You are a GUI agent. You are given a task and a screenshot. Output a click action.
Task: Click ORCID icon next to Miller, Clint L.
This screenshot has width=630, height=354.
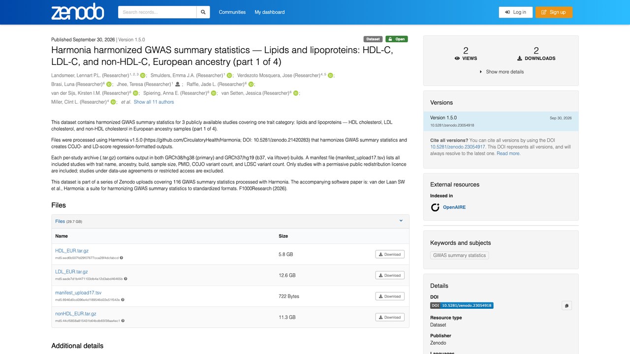tap(113, 102)
